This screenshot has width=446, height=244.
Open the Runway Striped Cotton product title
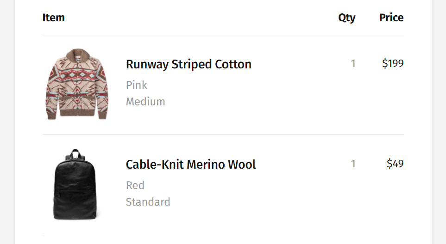pos(188,64)
